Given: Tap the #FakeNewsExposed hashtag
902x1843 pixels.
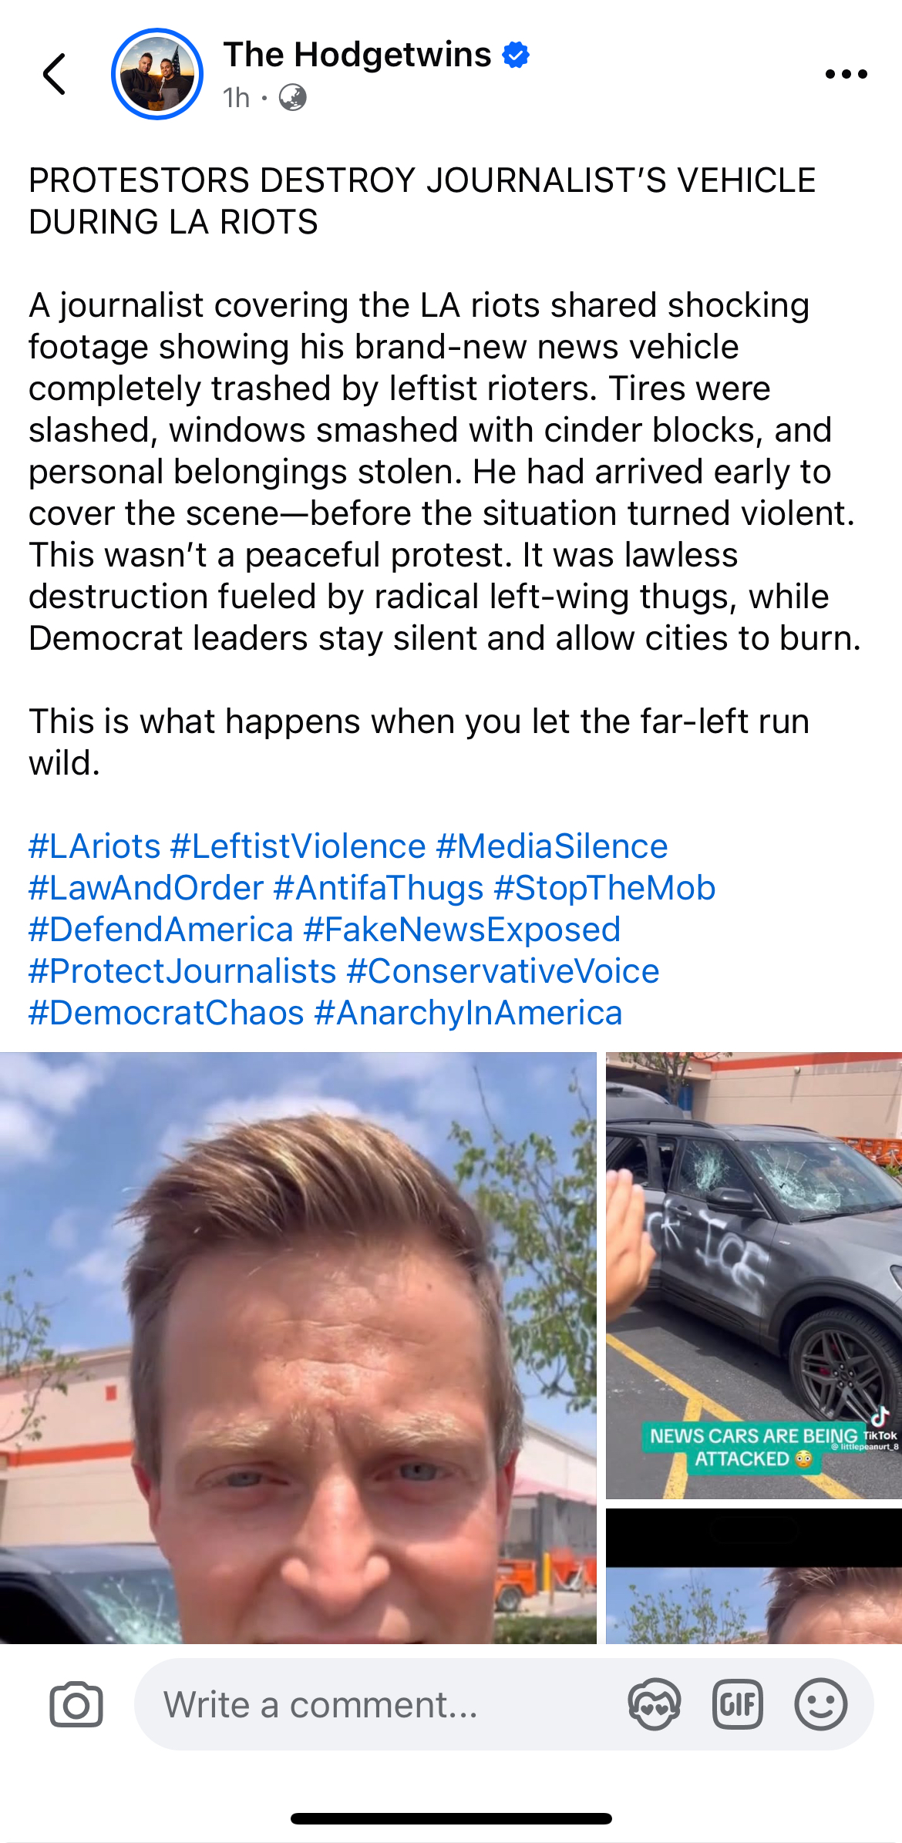Looking at the screenshot, I should [462, 930].
